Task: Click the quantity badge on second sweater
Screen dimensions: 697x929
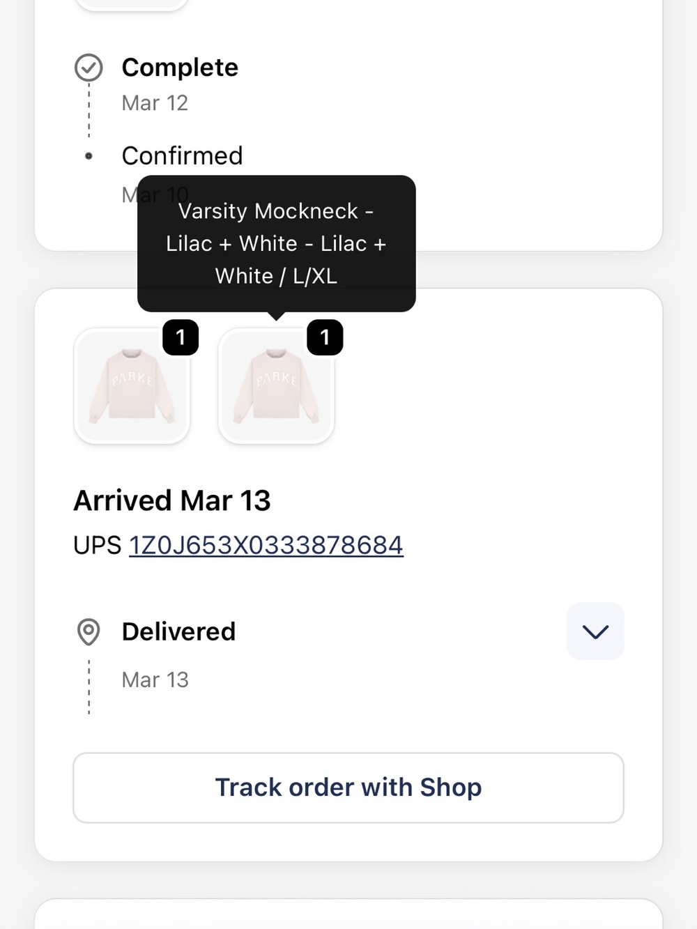Action: coord(325,337)
